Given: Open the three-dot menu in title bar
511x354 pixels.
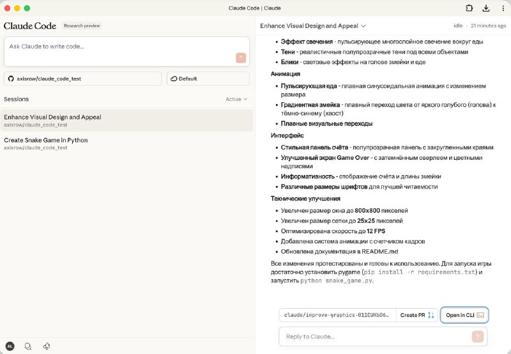Looking at the screenshot, I should (503, 8).
